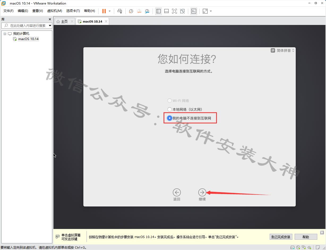Click the status bar Ctrl+G hint text

click(x=43, y=248)
